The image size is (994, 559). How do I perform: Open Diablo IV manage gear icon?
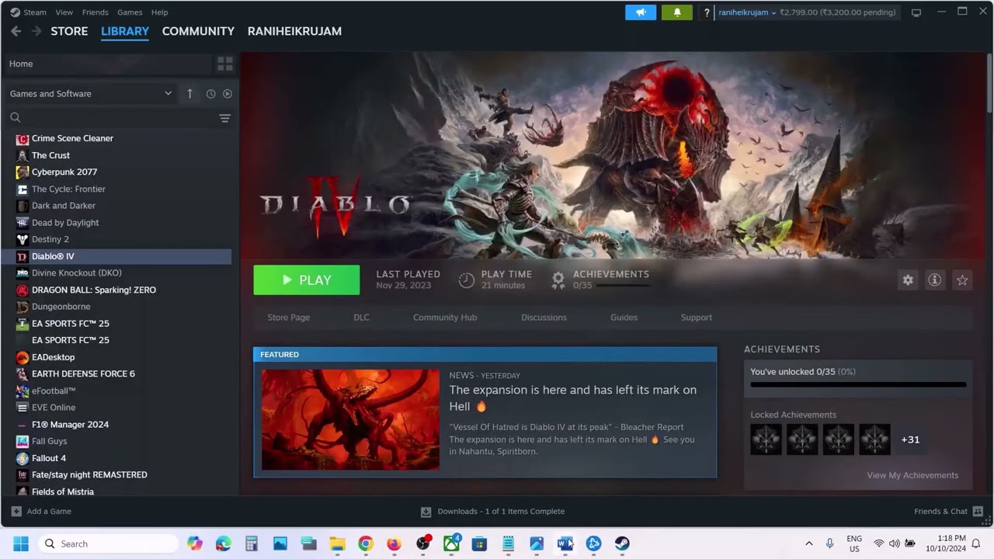pyautogui.click(x=908, y=280)
